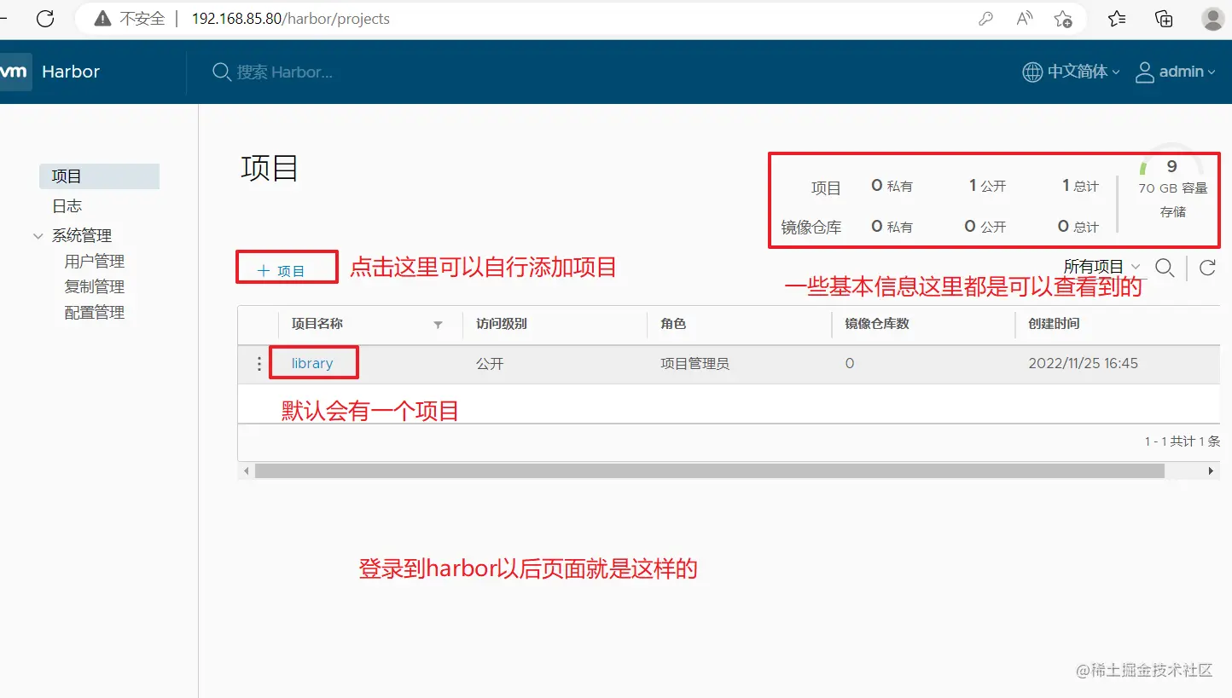
Task: Click the globe language icon
Action: click(1032, 72)
